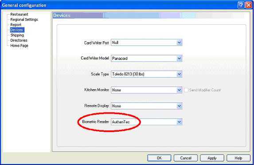Click the Card Writer Port field showing Null
Viewport: 254px width, 165px height.
coord(146,43)
